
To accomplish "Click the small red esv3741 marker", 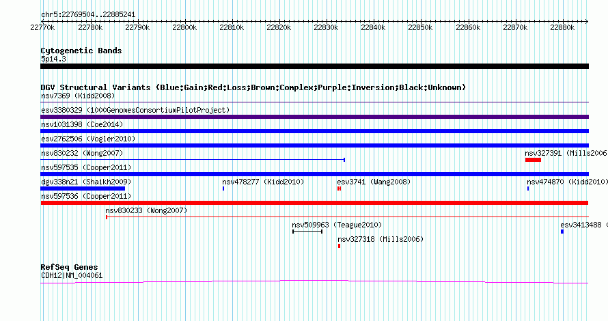I will pos(340,189).
